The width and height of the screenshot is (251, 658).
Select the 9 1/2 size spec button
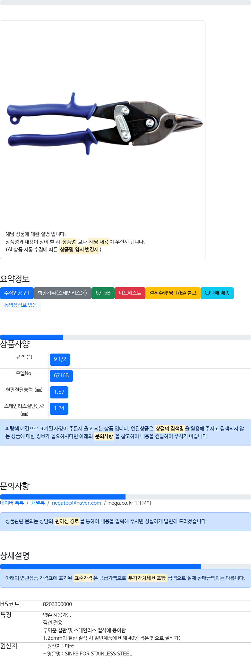pyautogui.click(x=60, y=359)
